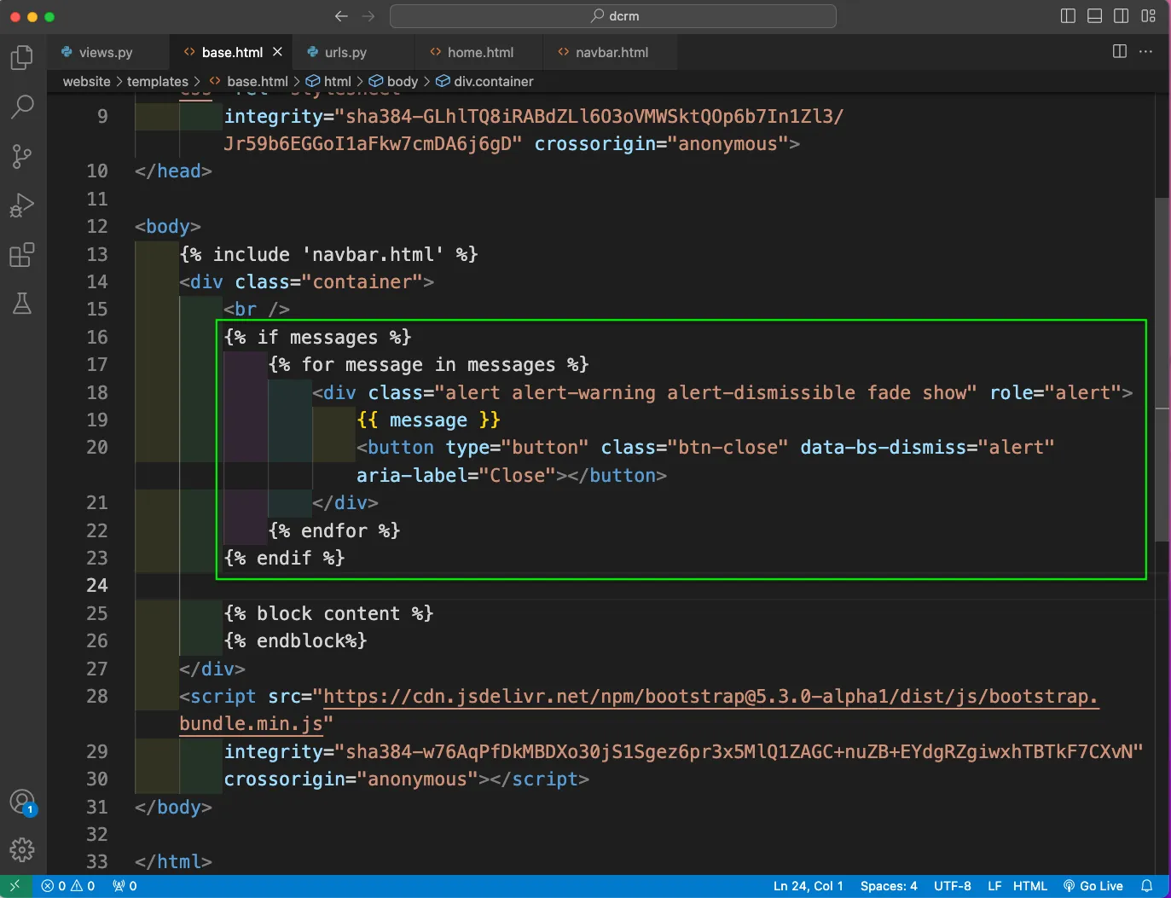Viewport: 1171px width, 898px height.
Task: Click the '{% include 'navbar.html' %}' line
Action: coord(328,254)
